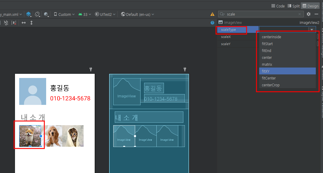
Task: Minimize the attributes panel with dash icon
Action: 316,14
